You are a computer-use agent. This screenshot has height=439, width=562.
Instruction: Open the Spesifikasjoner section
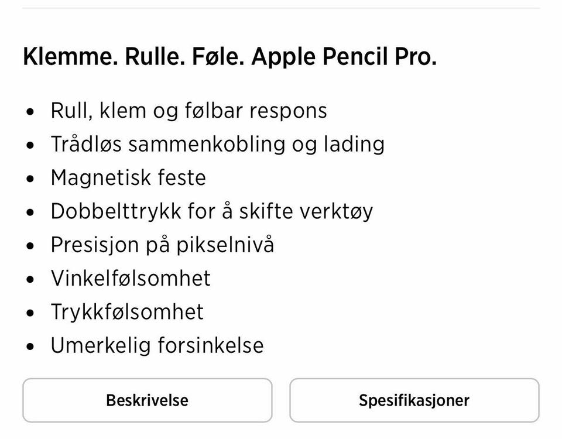[414, 400]
